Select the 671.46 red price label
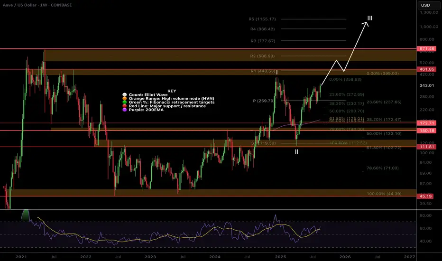The image size is (442, 261). [426, 49]
